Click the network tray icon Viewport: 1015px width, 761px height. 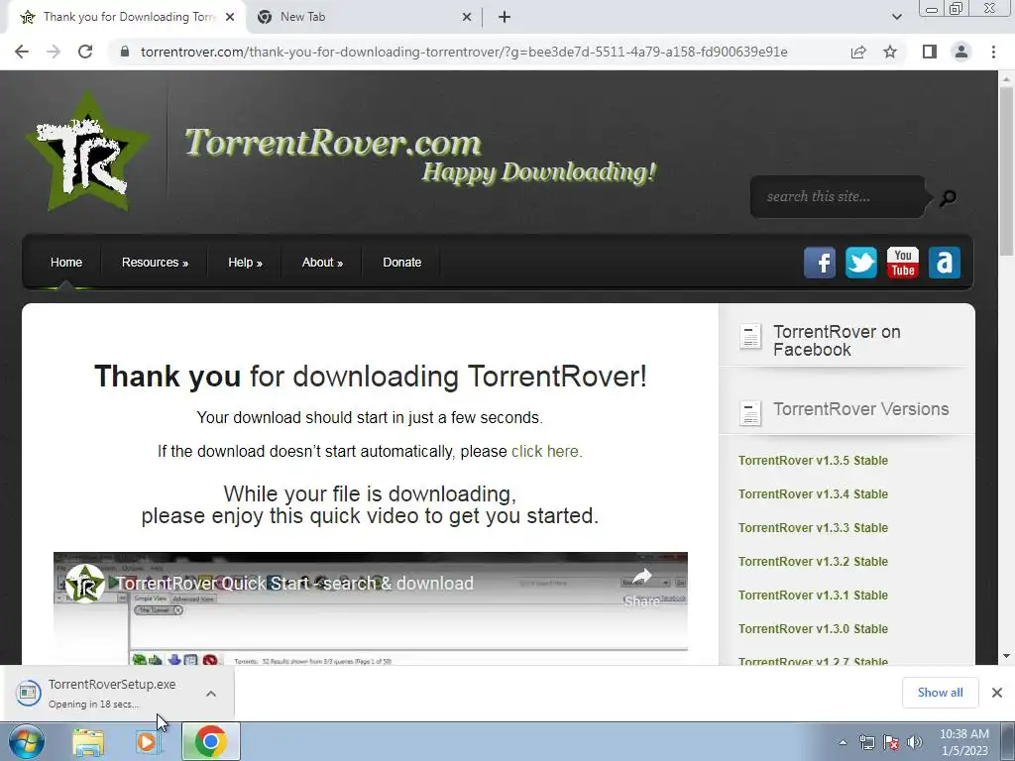[x=866, y=743]
